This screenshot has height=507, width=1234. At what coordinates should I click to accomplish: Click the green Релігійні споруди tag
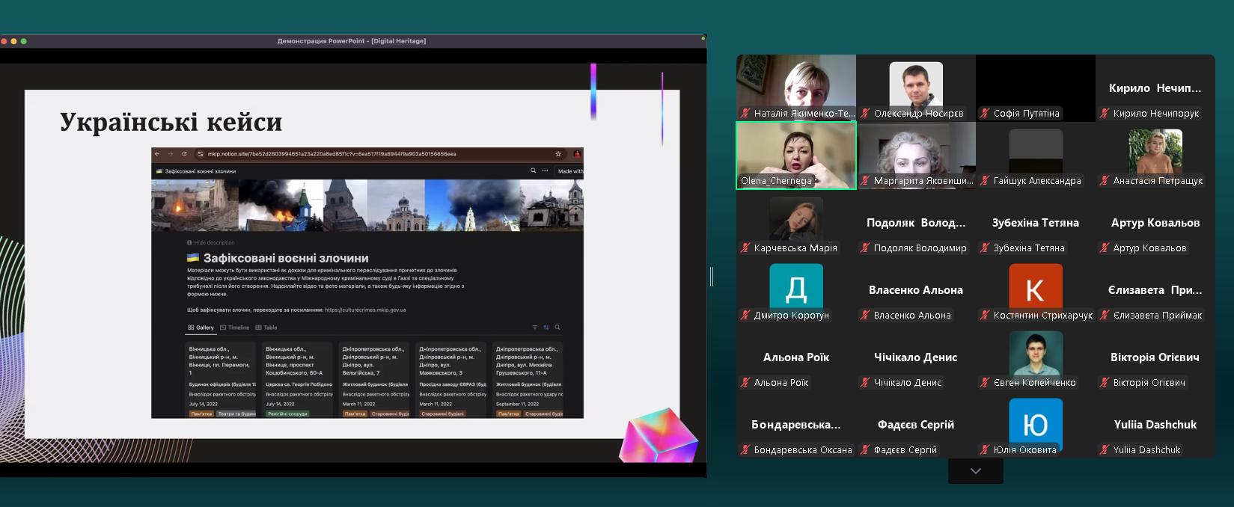click(x=287, y=414)
